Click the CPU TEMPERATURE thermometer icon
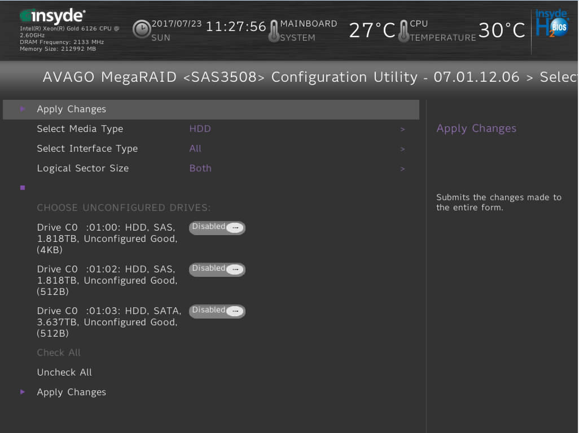The image size is (579, 433). coord(404,30)
